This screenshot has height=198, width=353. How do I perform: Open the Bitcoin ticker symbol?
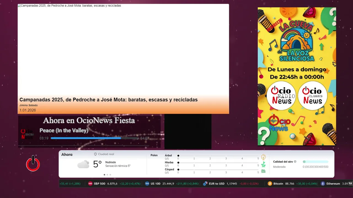(278, 184)
